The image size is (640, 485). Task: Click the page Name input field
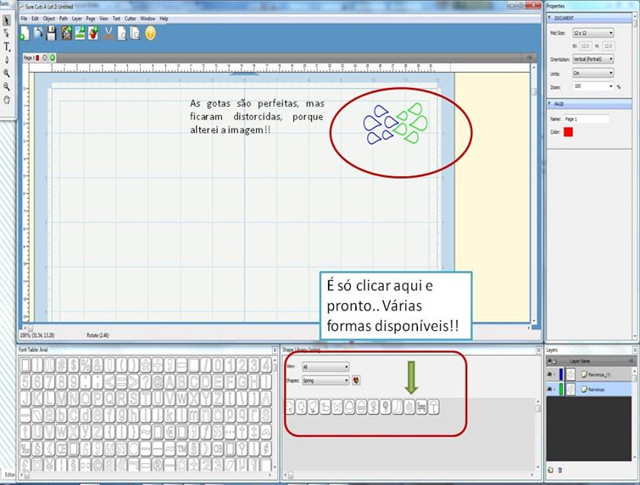[x=587, y=119]
